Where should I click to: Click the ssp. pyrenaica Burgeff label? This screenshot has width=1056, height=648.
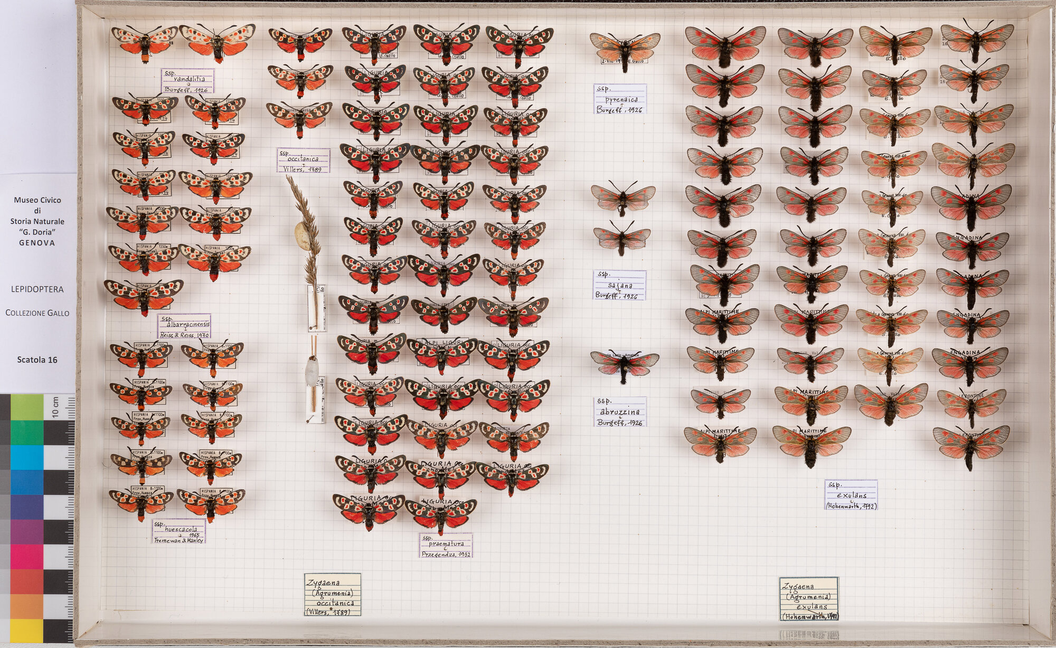coord(619,99)
